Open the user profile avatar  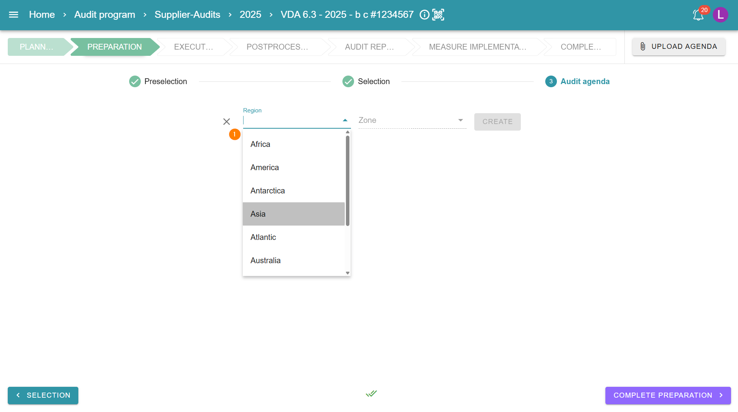tap(720, 15)
